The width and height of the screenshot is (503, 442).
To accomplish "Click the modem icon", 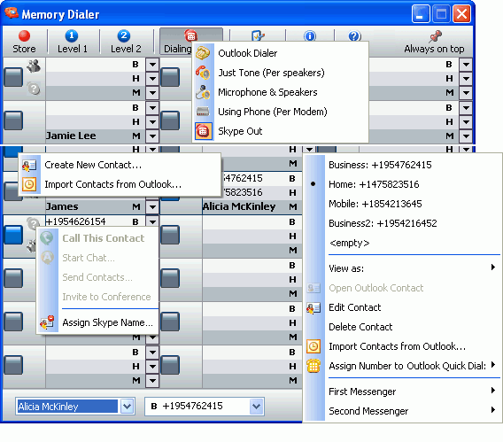I will click(x=203, y=112).
